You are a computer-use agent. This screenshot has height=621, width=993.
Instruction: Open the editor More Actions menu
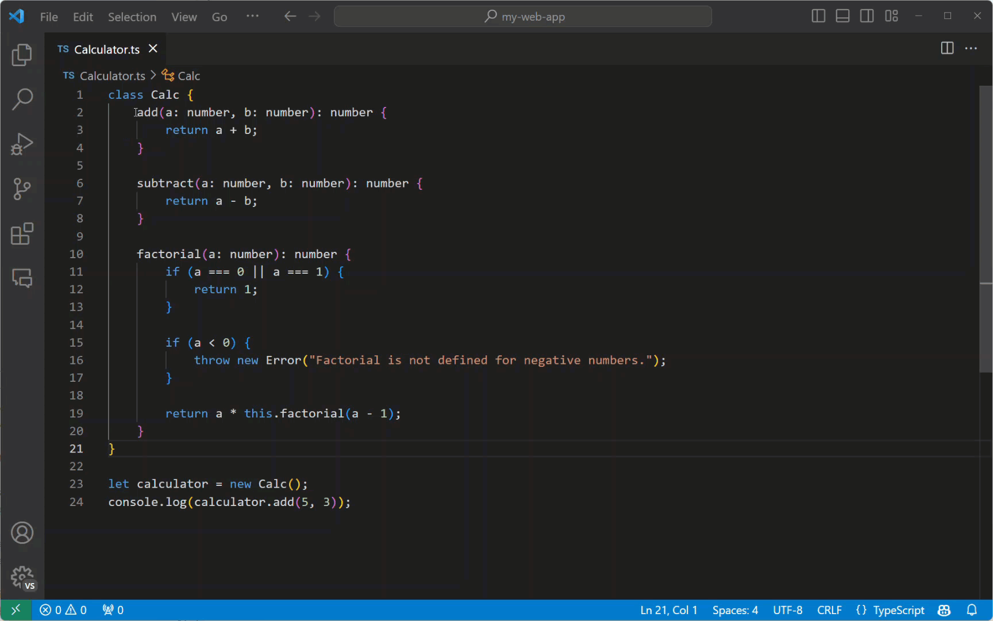[971, 48]
